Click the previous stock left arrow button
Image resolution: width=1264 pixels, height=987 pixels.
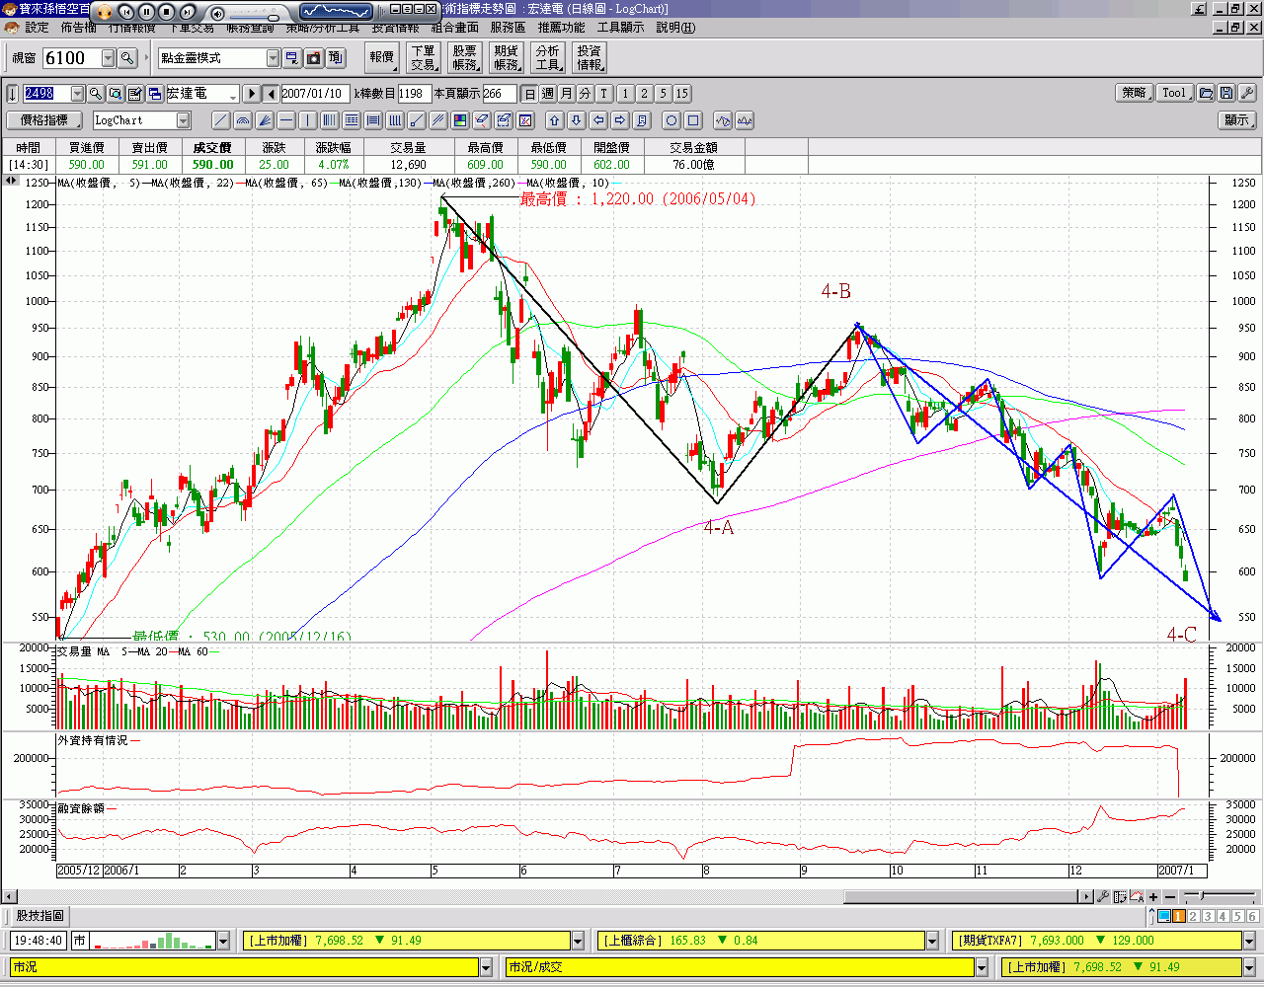271,94
